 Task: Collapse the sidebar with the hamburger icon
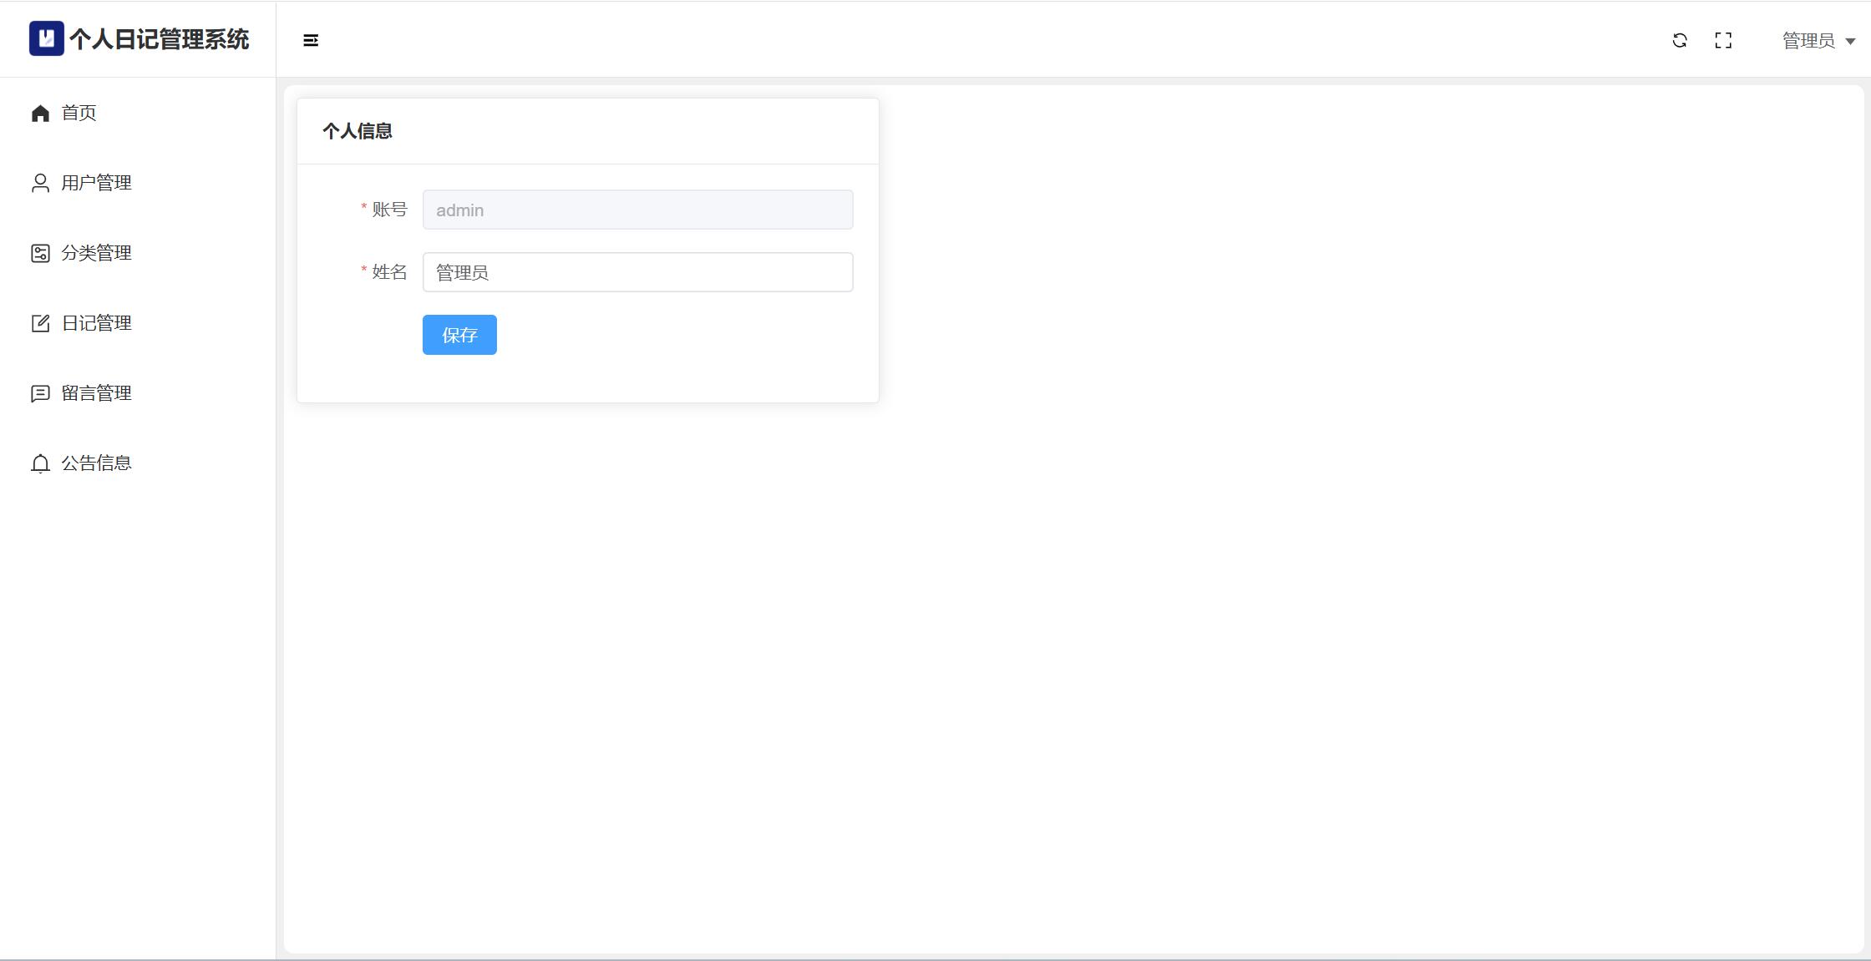click(x=311, y=40)
